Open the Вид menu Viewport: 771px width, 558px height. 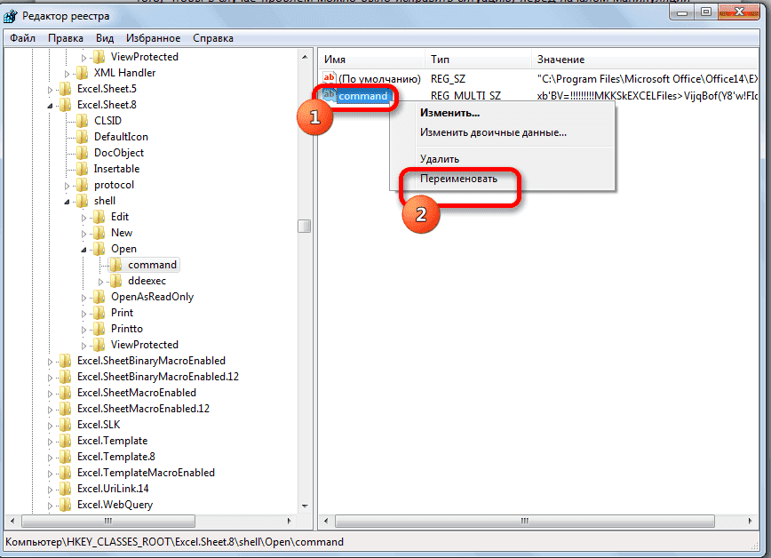click(105, 38)
